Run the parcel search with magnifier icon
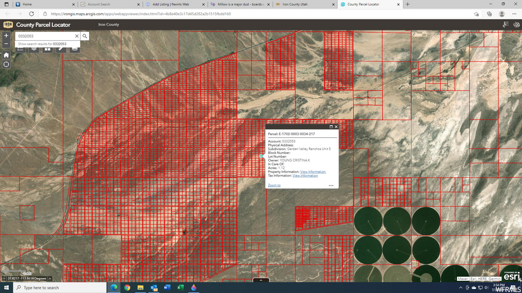522x293 pixels. tap(85, 36)
